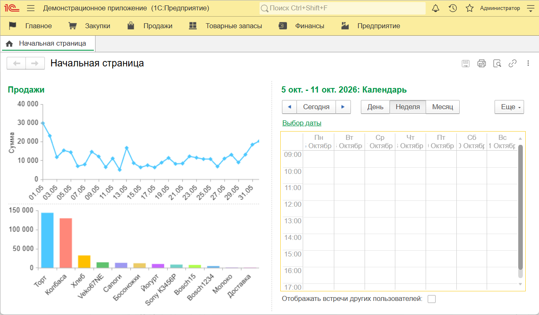The height and width of the screenshot is (315, 539).
Task: Open service settings menu icon
Action: click(x=531, y=8)
